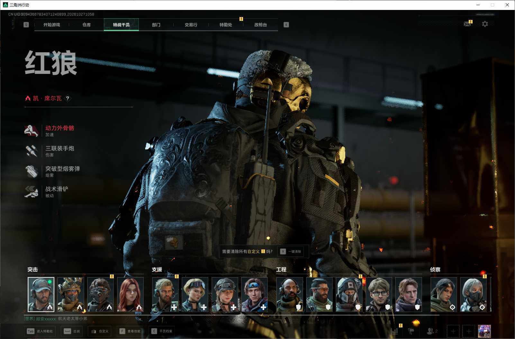Select the 动力外骨骼 skill icon

pyautogui.click(x=31, y=131)
